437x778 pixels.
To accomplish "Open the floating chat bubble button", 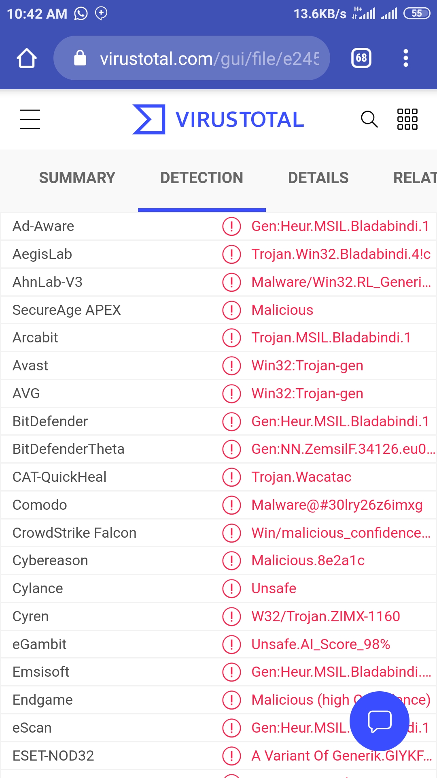I will (380, 721).
